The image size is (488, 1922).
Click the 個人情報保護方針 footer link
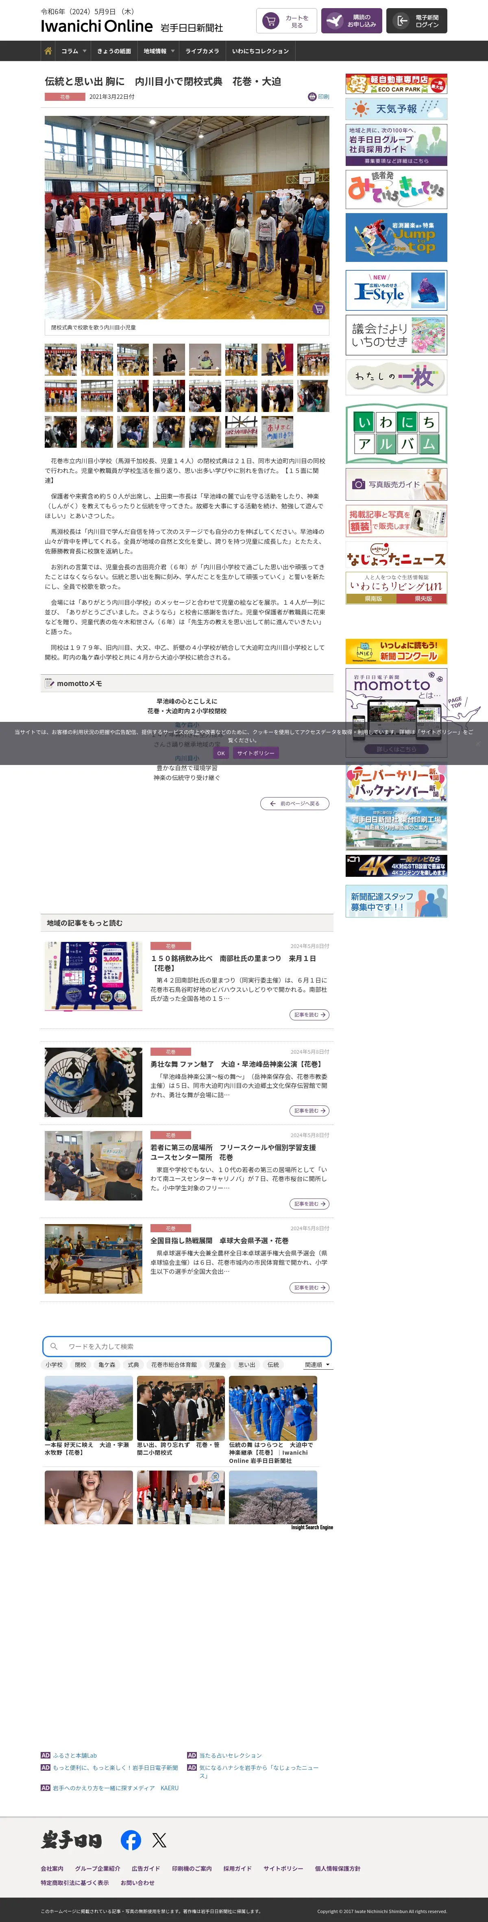(x=337, y=1868)
